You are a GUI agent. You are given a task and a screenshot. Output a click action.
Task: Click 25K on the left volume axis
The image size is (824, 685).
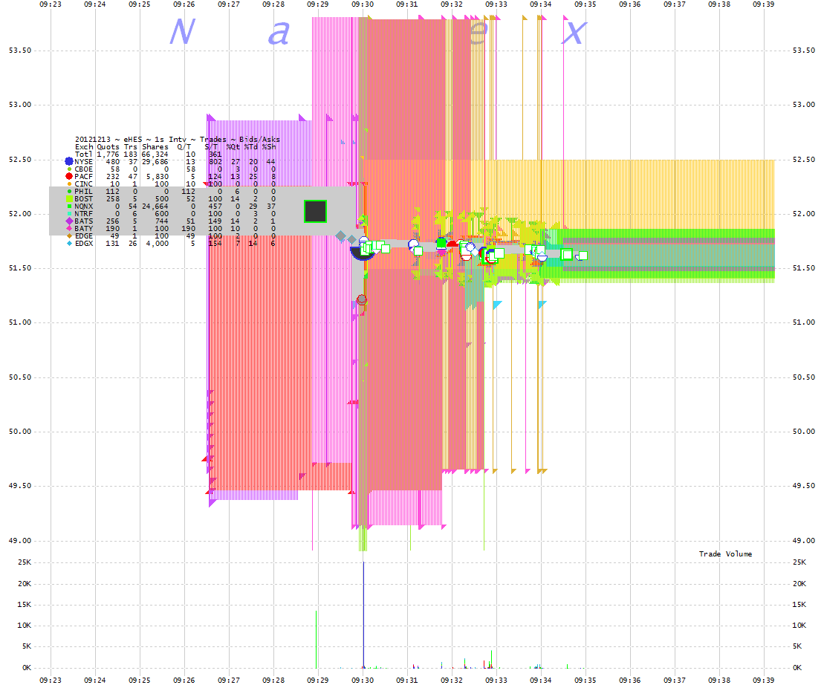pyautogui.click(x=25, y=562)
